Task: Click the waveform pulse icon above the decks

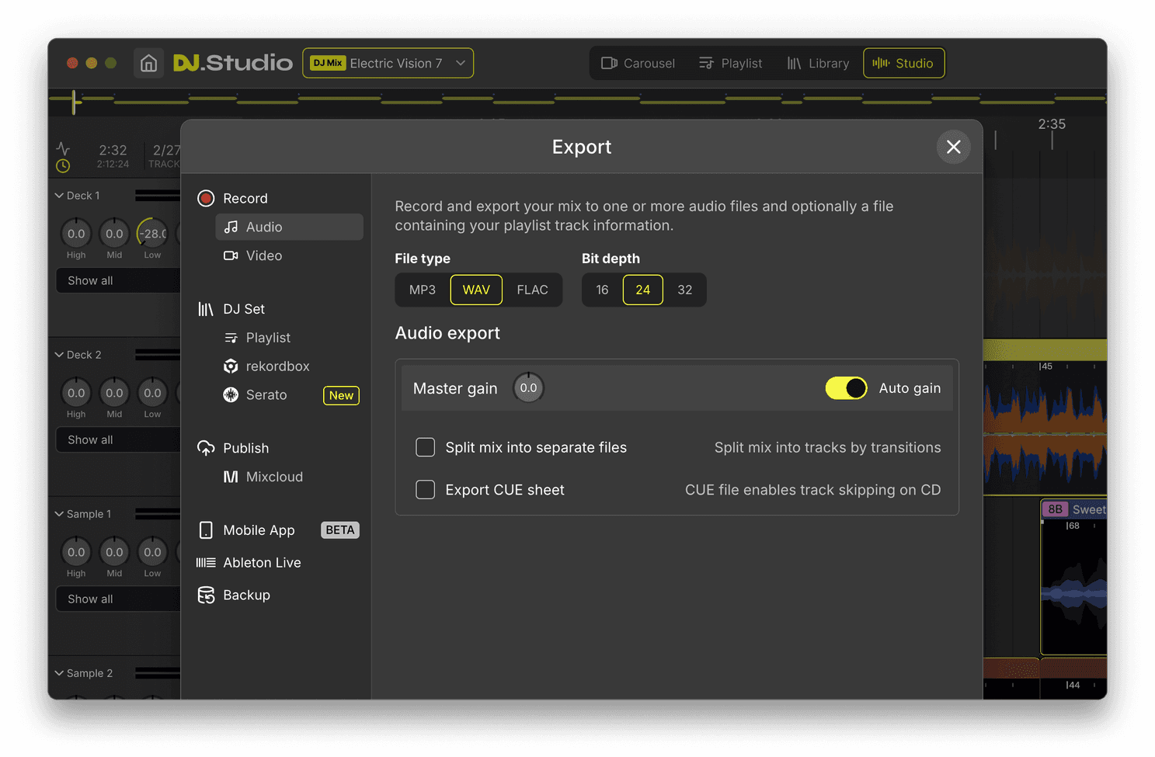Action: [63, 148]
